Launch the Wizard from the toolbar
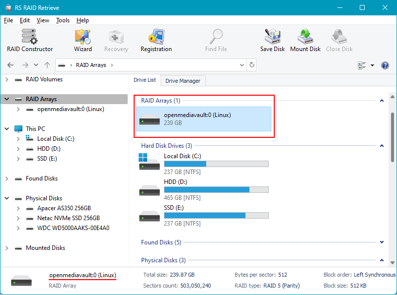Screen dimensions: 397x295 (82, 40)
